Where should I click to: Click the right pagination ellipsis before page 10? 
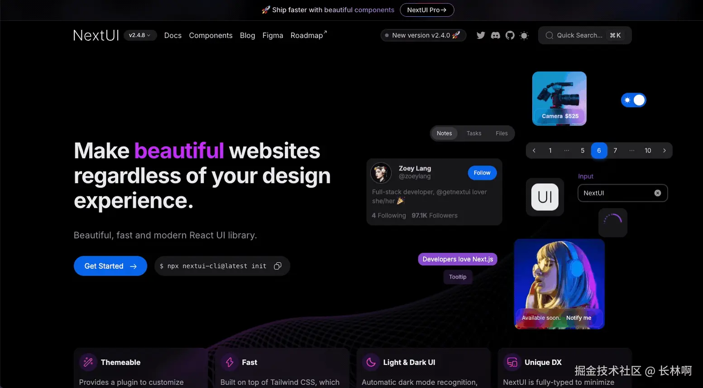[631, 150]
